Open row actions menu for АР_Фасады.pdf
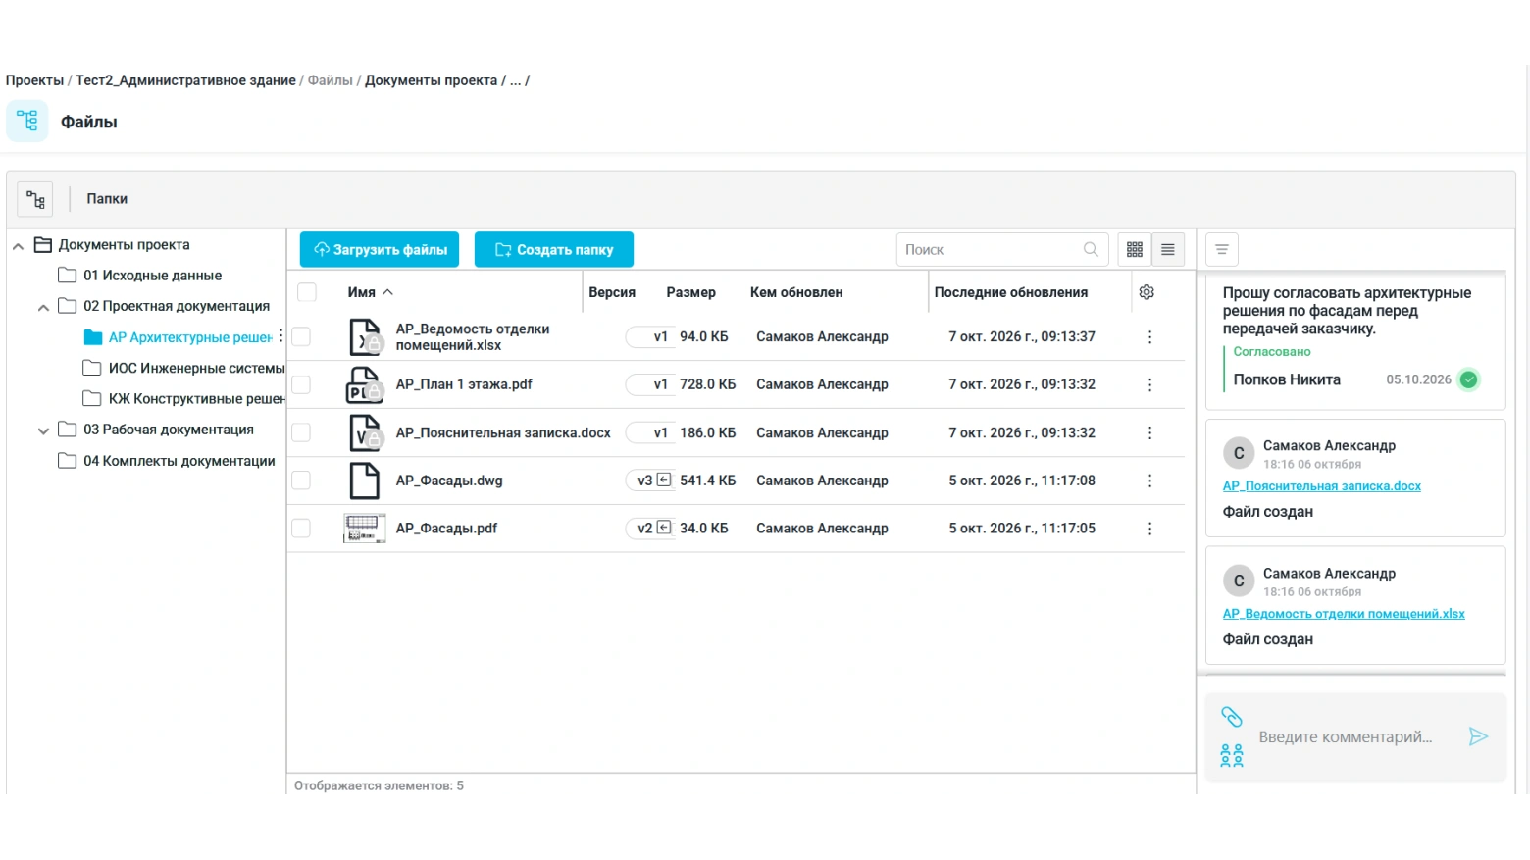Viewport: 1530px width, 860px height. pyautogui.click(x=1149, y=529)
